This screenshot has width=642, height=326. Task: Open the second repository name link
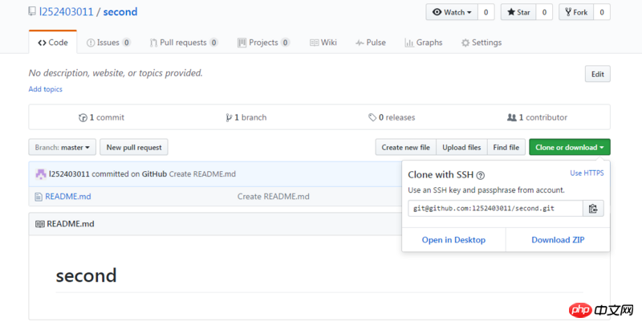(x=120, y=12)
